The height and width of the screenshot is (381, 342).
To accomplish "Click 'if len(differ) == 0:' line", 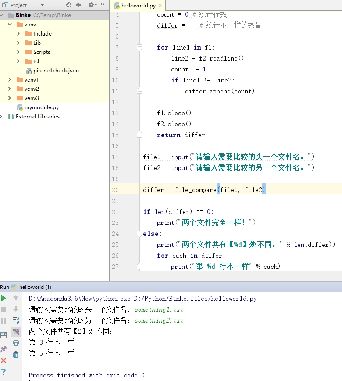I will [x=178, y=212].
